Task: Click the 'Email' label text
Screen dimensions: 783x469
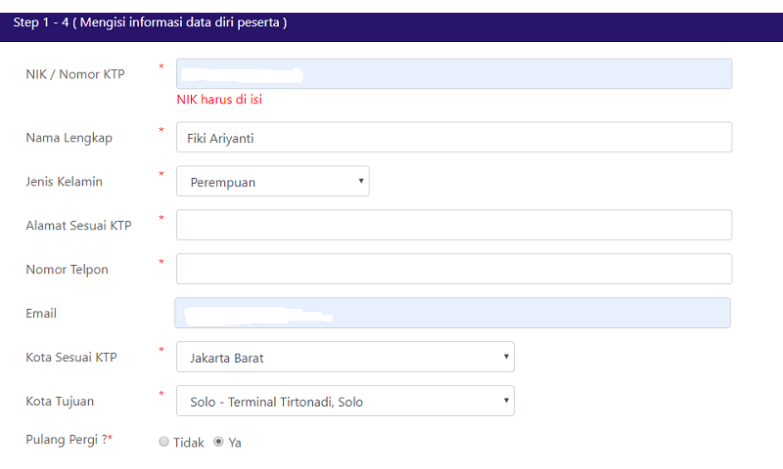Action: coord(41,314)
